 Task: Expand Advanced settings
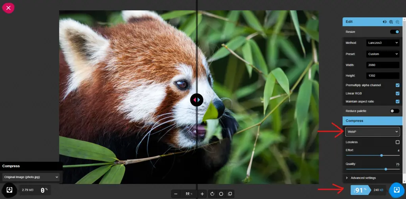pyautogui.click(x=363, y=178)
